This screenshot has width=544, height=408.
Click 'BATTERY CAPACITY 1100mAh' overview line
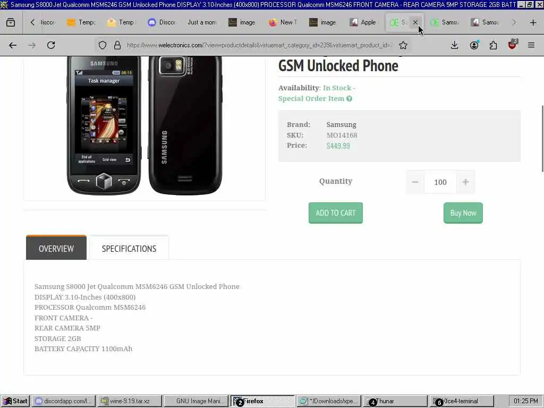83,348
